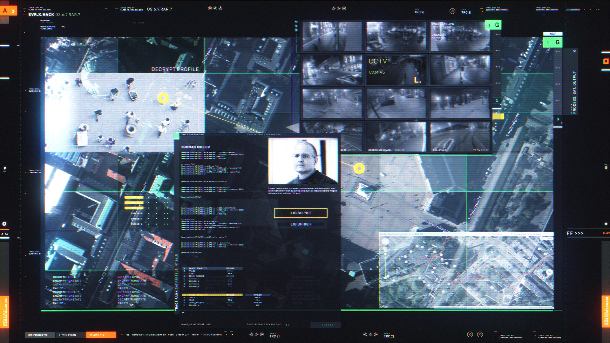Click the green square at profile panel corner
This screenshot has width=610, height=343.
click(177, 136)
